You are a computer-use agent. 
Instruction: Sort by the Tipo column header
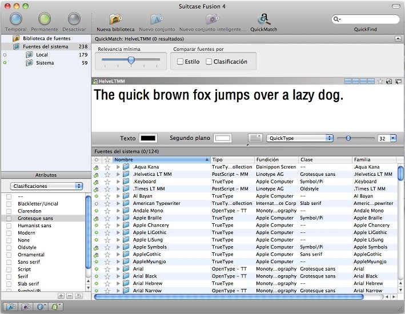232,160
